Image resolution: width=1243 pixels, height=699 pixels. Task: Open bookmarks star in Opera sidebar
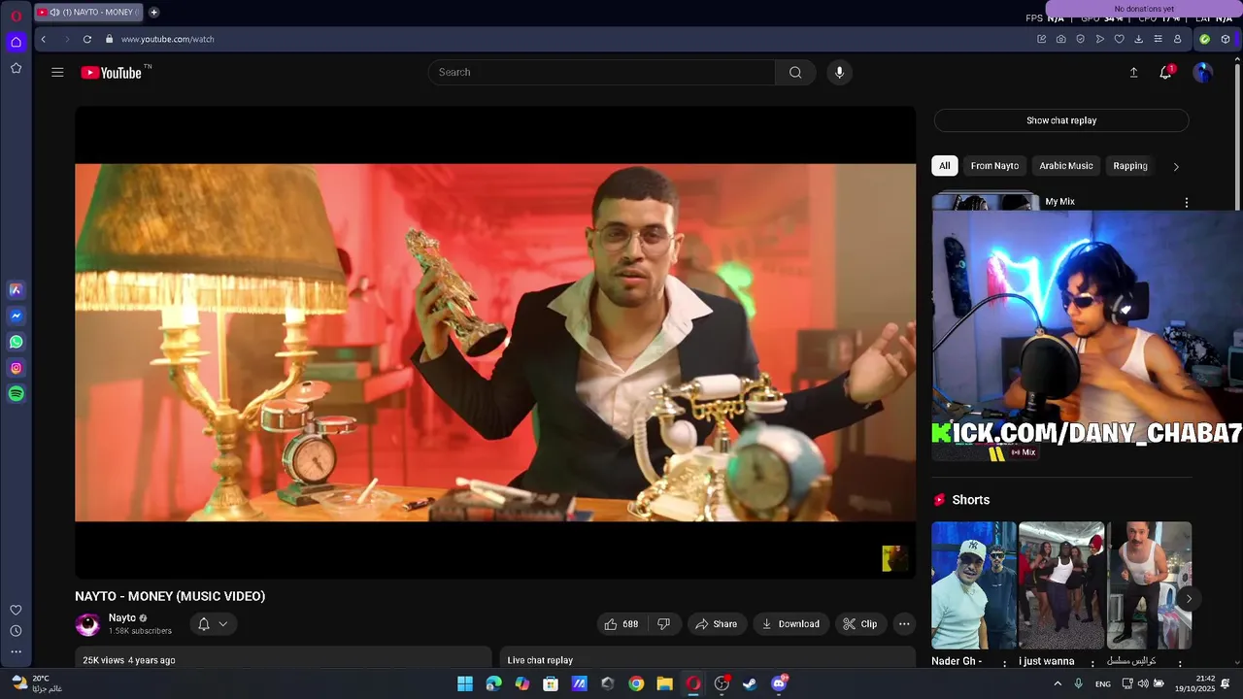pyautogui.click(x=16, y=68)
